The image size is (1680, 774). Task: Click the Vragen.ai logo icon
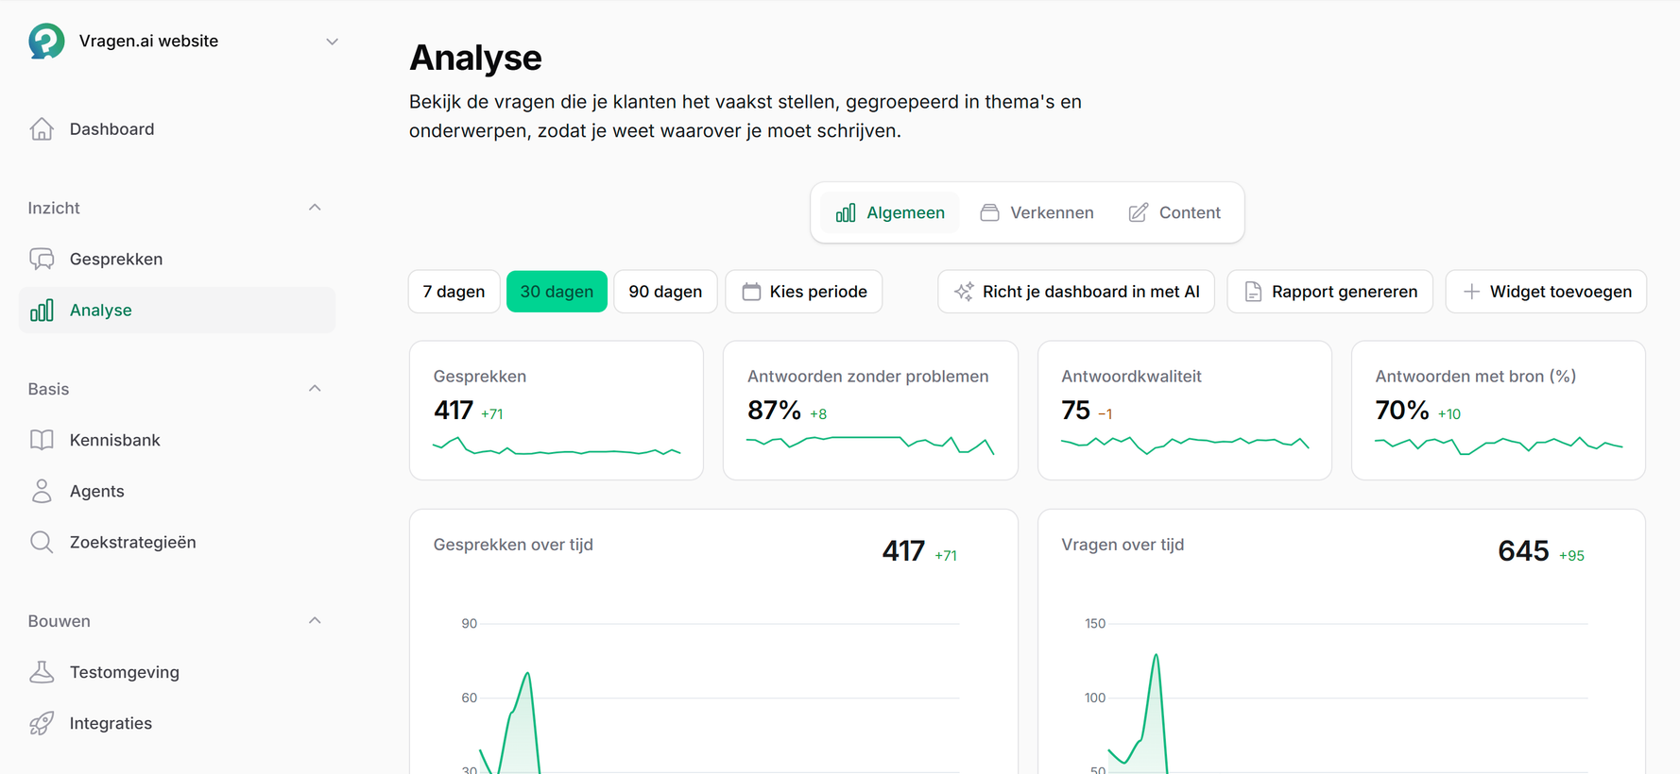click(x=46, y=42)
